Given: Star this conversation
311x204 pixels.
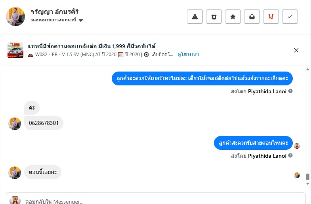Looking at the screenshot, I should pyautogui.click(x=233, y=17).
